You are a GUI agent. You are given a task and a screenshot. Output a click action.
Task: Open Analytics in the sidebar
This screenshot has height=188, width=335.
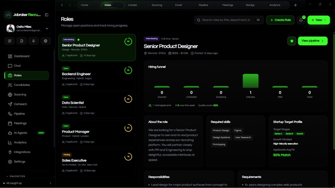pyautogui.click(x=27, y=142)
